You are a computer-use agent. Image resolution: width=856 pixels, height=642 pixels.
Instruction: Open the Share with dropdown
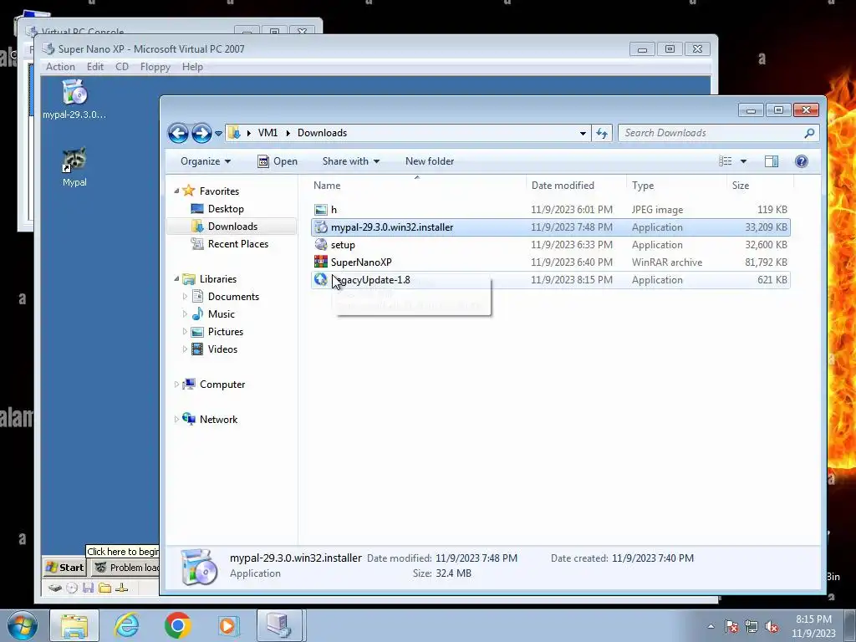(x=350, y=161)
